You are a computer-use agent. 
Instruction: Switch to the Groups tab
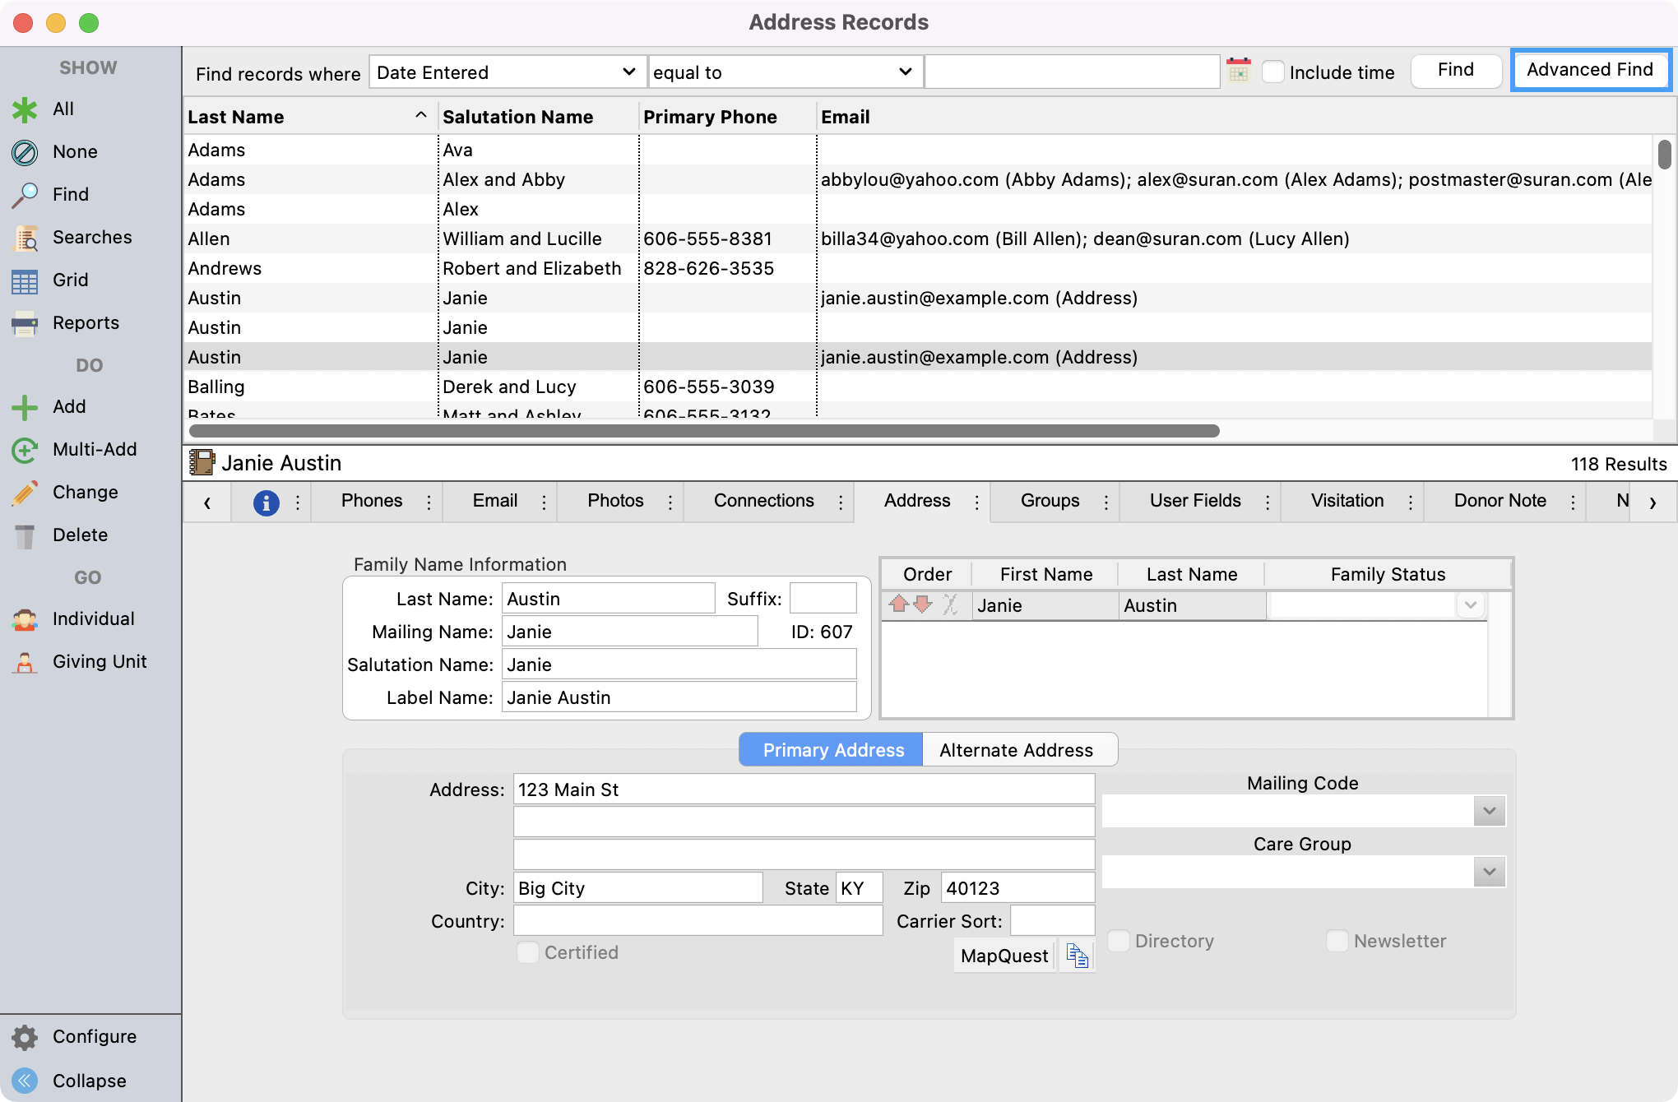(1050, 501)
